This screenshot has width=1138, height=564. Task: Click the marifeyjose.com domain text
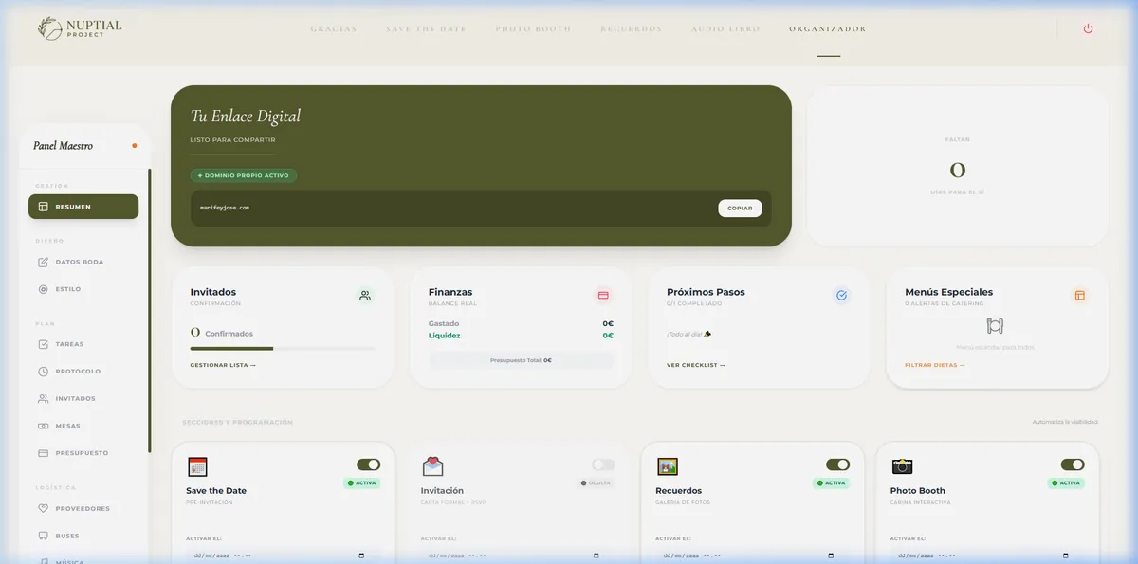tap(225, 208)
